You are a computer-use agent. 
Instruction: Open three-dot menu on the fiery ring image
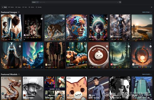tap(150, 44)
